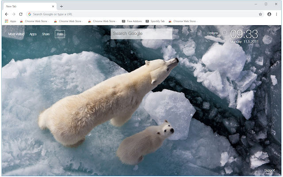Click the Apps grid bookmark icon

pyautogui.click(x=7, y=21)
